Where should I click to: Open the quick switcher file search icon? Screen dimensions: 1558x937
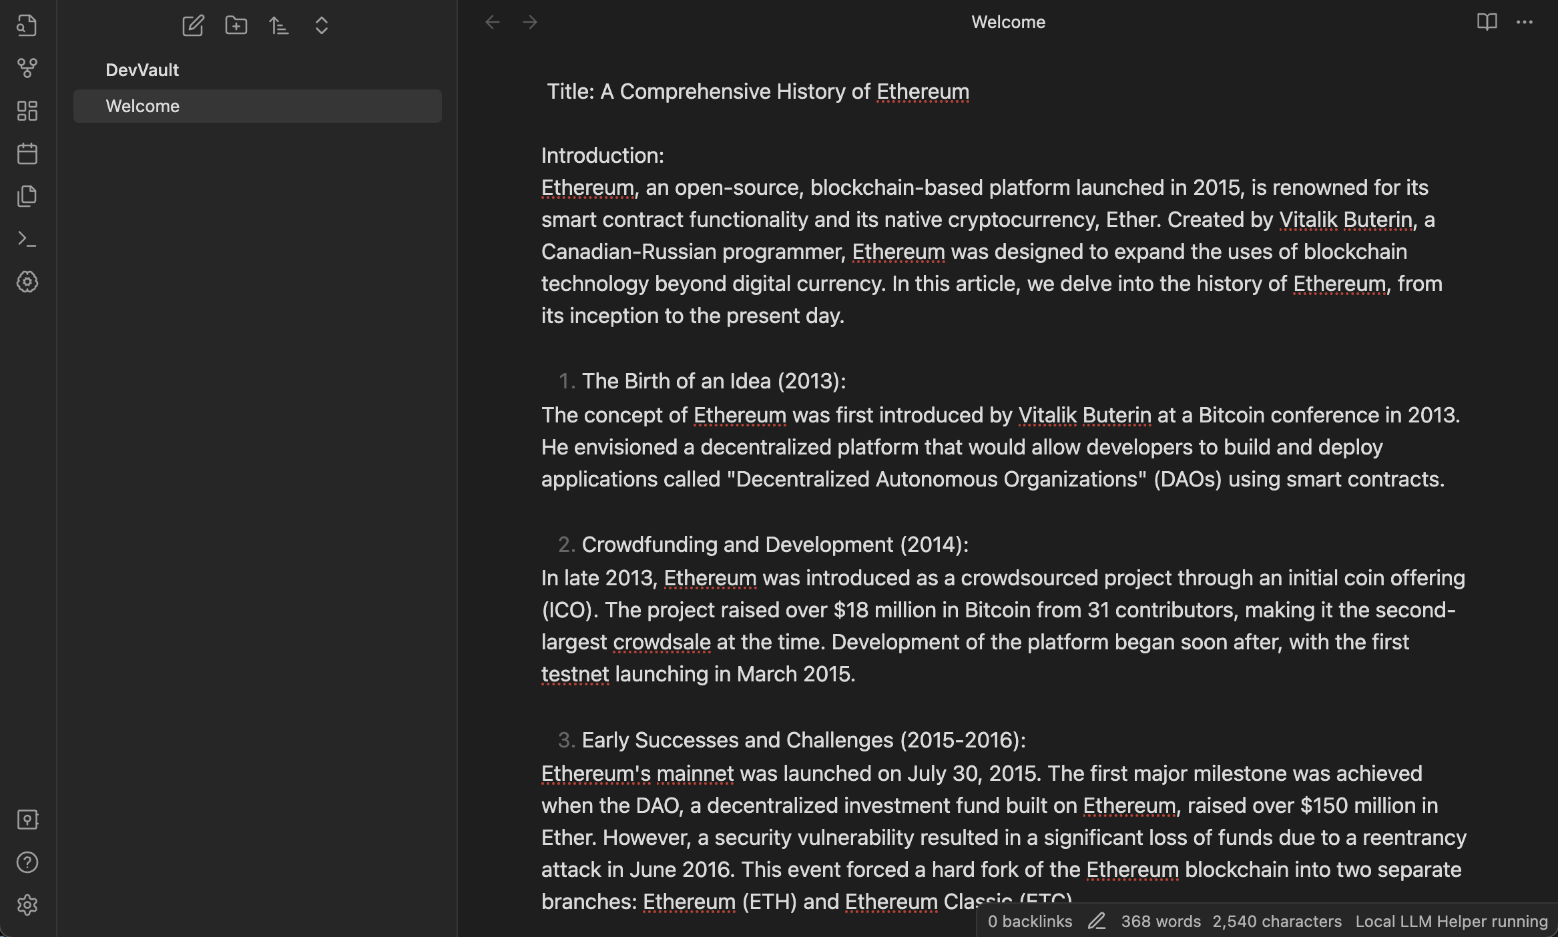[x=27, y=25]
